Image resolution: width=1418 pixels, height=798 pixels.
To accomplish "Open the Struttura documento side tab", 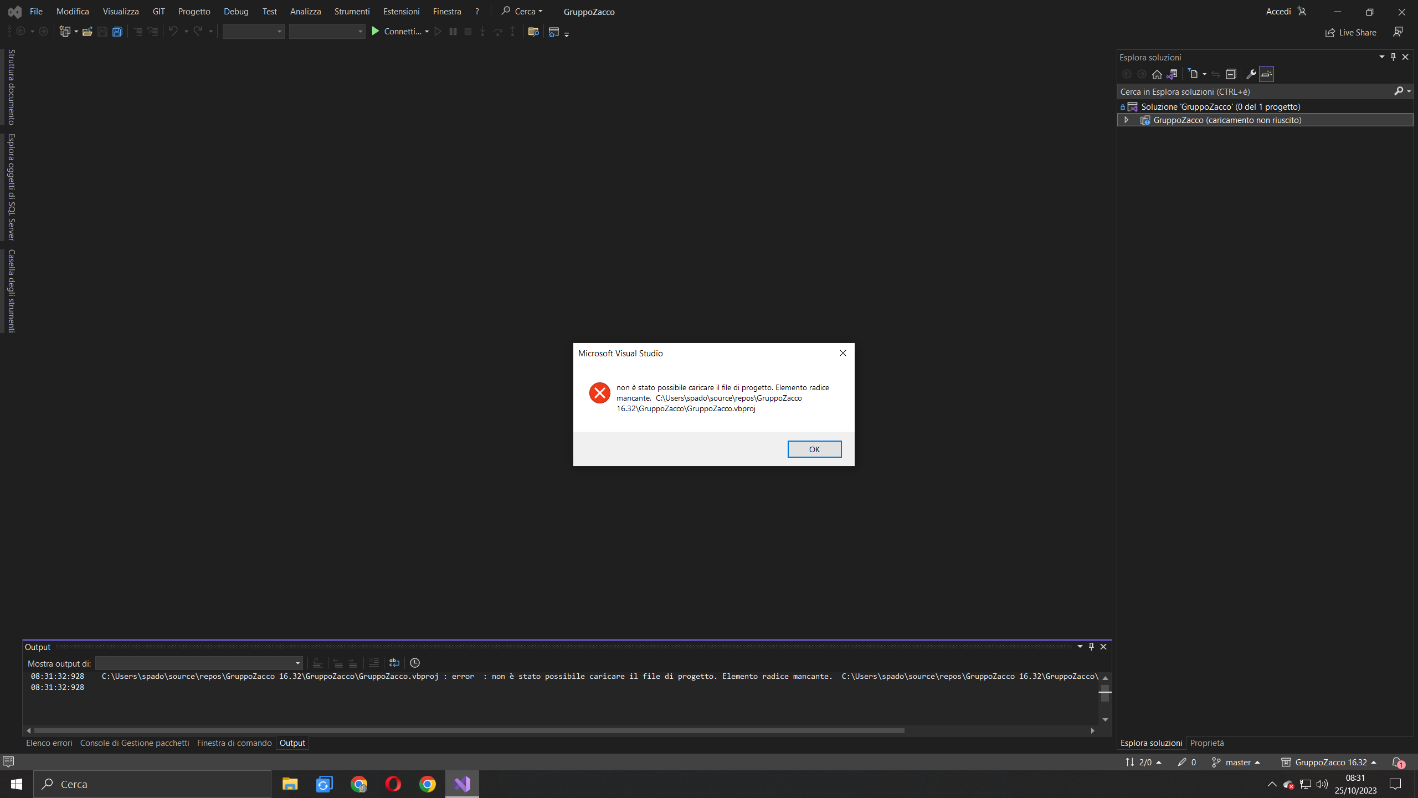I will click(11, 87).
